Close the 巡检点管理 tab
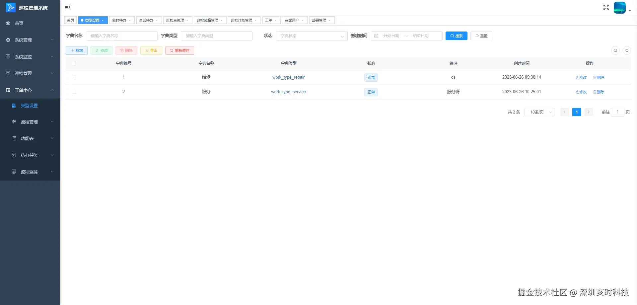The image size is (637, 305). pos(187,21)
